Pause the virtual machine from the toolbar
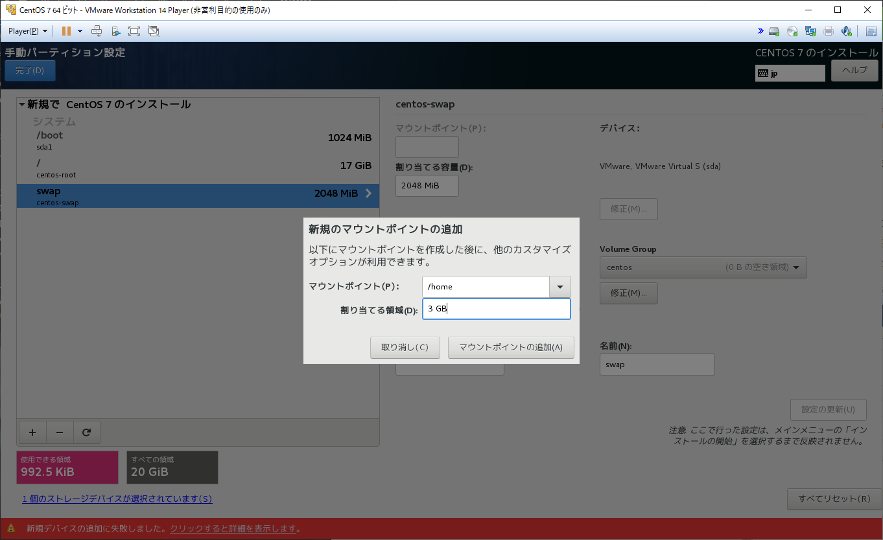Image resolution: width=883 pixels, height=540 pixels. tap(66, 31)
